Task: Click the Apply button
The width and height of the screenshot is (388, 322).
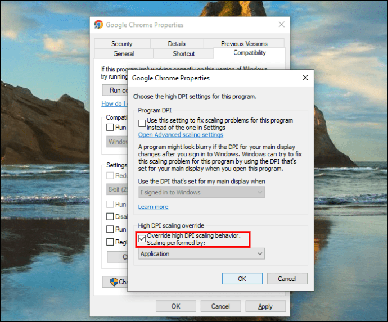Action: tap(265, 306)
